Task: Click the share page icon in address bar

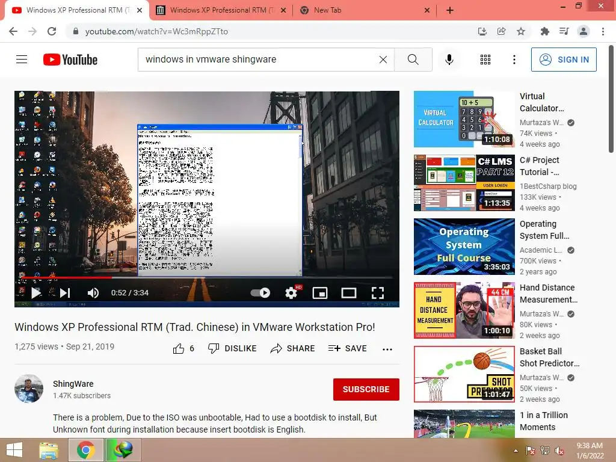Action: point(501,31)
